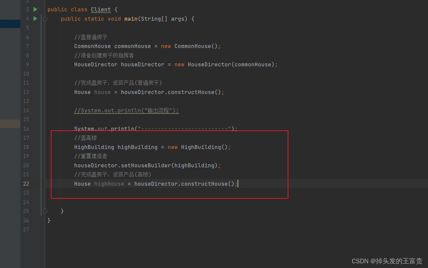
Task: Click the main method name
Action: tap(131, 19)
